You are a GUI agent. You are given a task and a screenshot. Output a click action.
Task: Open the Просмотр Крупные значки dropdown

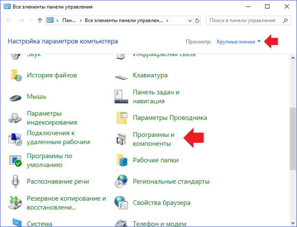pos(239,42)
